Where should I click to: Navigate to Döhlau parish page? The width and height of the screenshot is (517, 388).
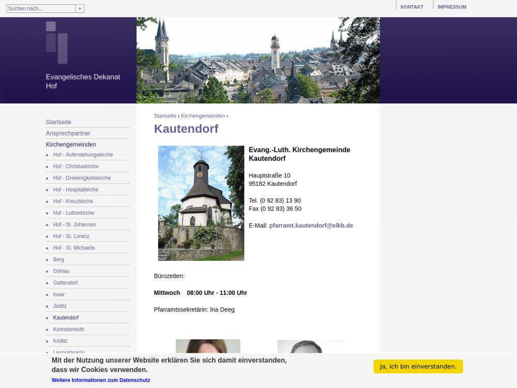tap(61, 271)
